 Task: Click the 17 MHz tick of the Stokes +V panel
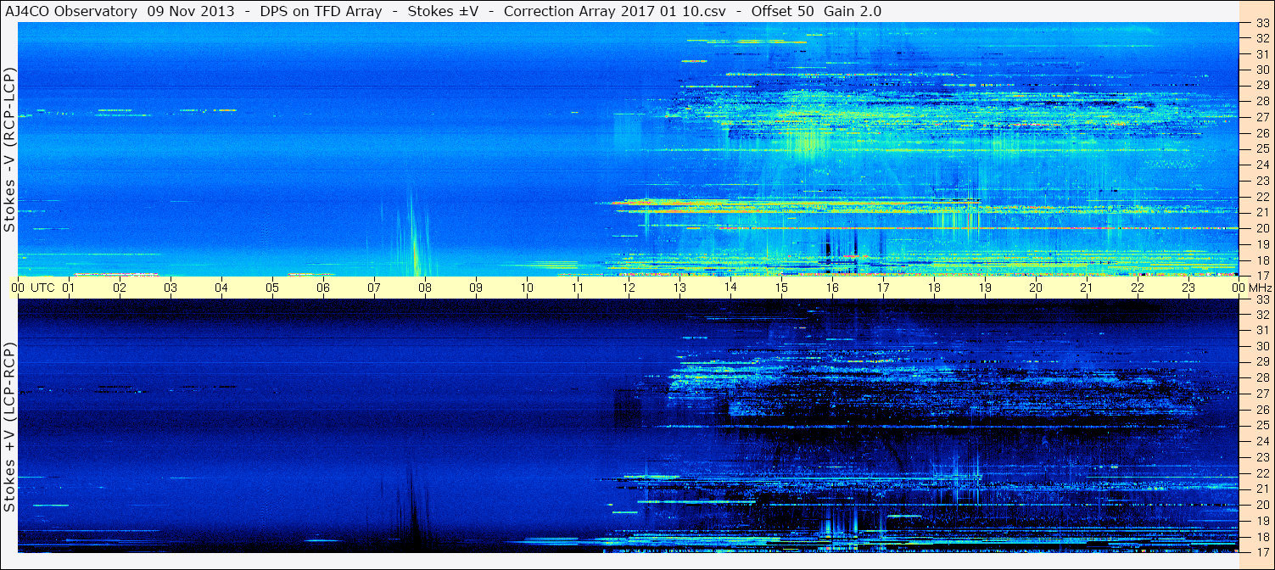coord(1262,551)
